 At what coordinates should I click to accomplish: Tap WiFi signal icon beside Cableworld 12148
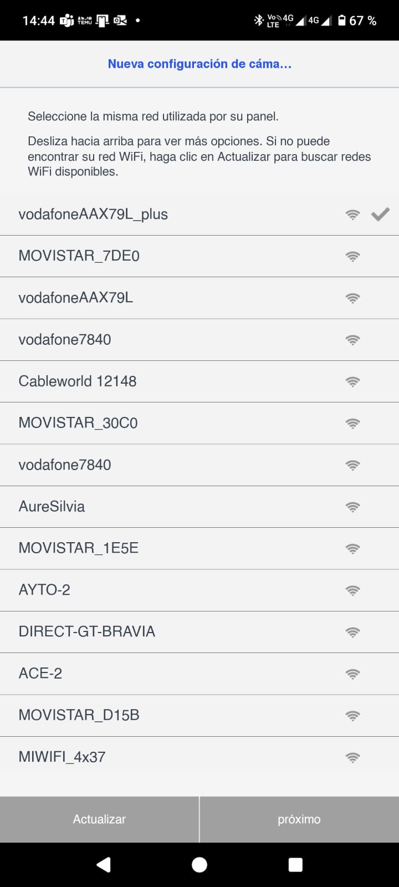(x=352, y=381)
